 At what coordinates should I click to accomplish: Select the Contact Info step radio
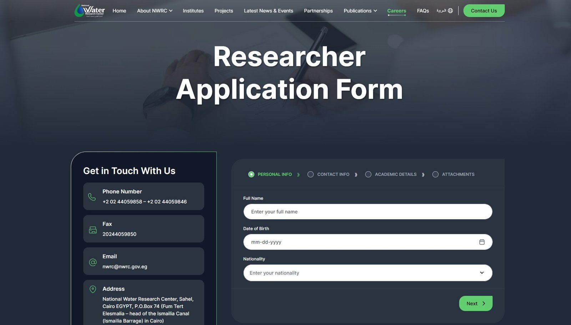coord(310,174)
